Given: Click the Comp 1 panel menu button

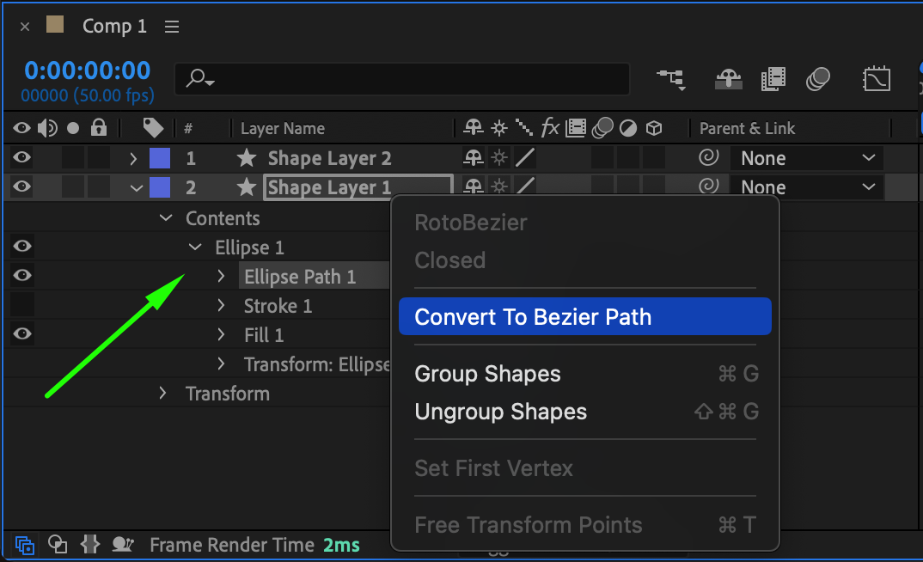Looking at the screenshot, I should click(172, 27).
